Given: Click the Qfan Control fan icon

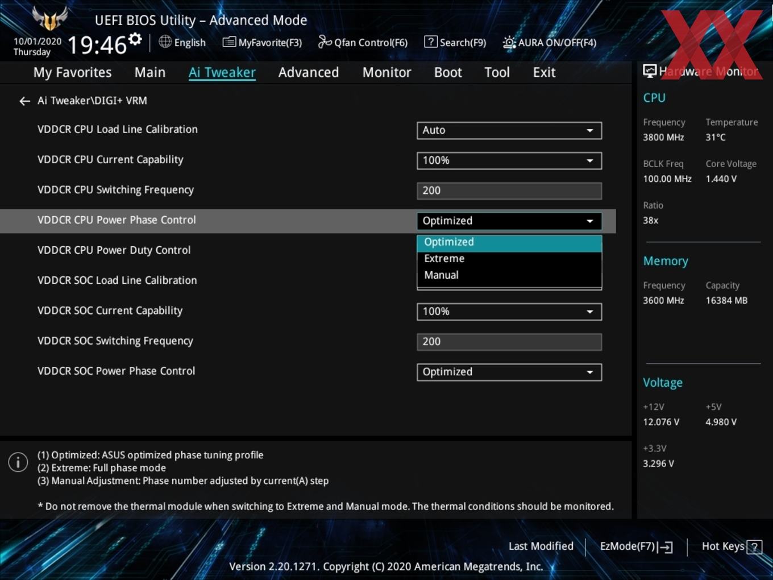Looking at the screenshot, I should [x=325, y=42].
